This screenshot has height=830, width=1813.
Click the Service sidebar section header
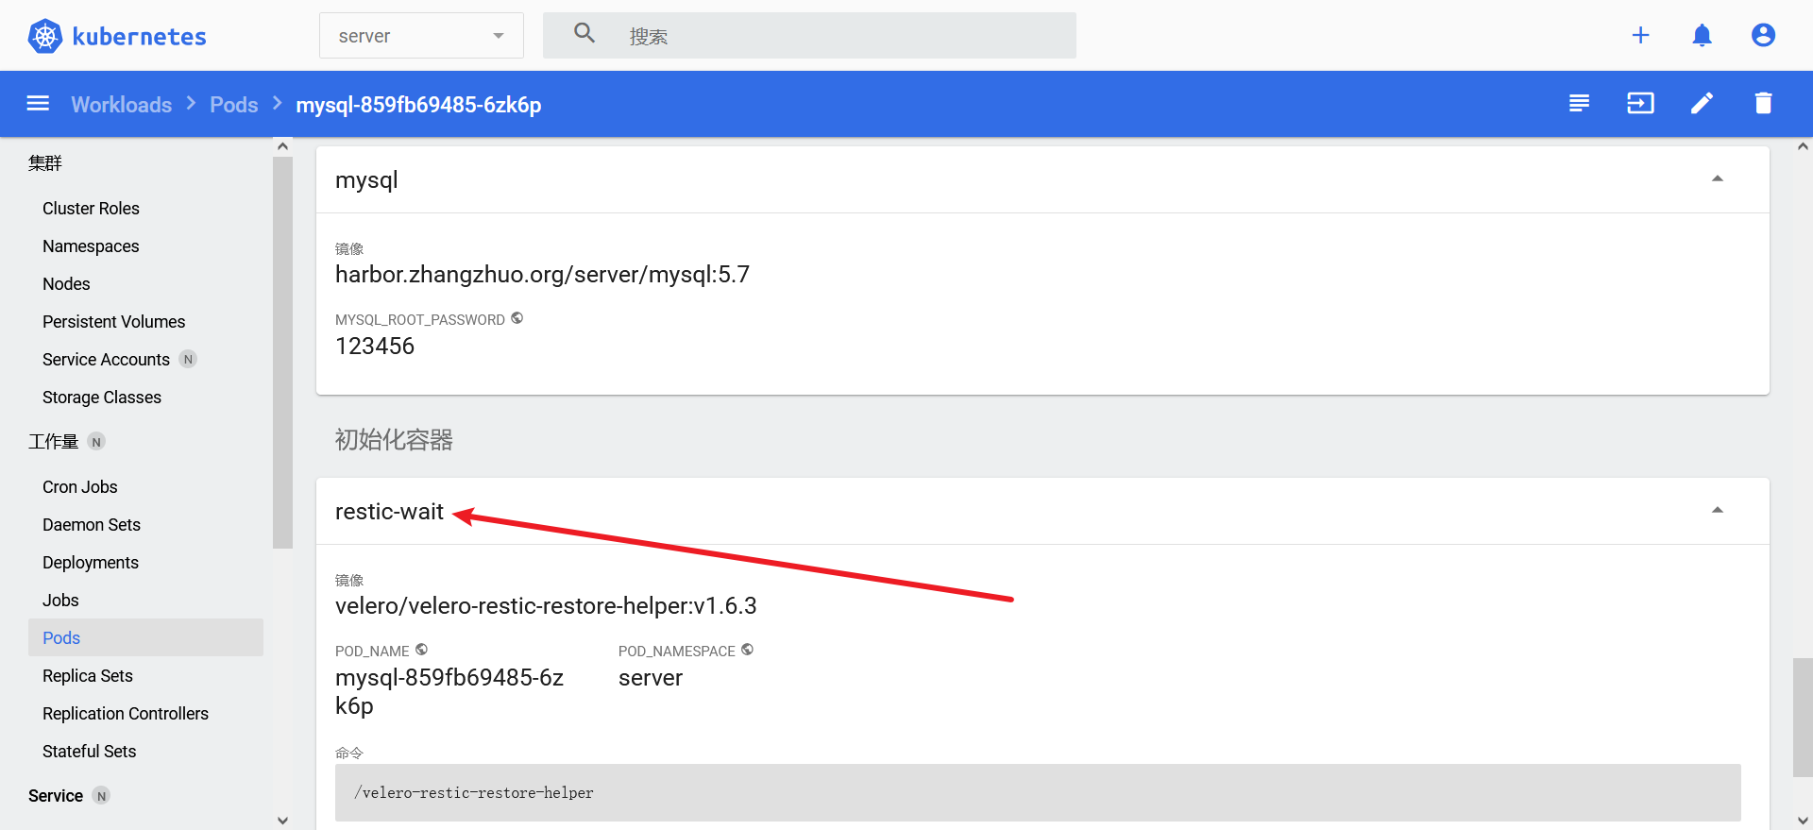(x=55, y=795)
